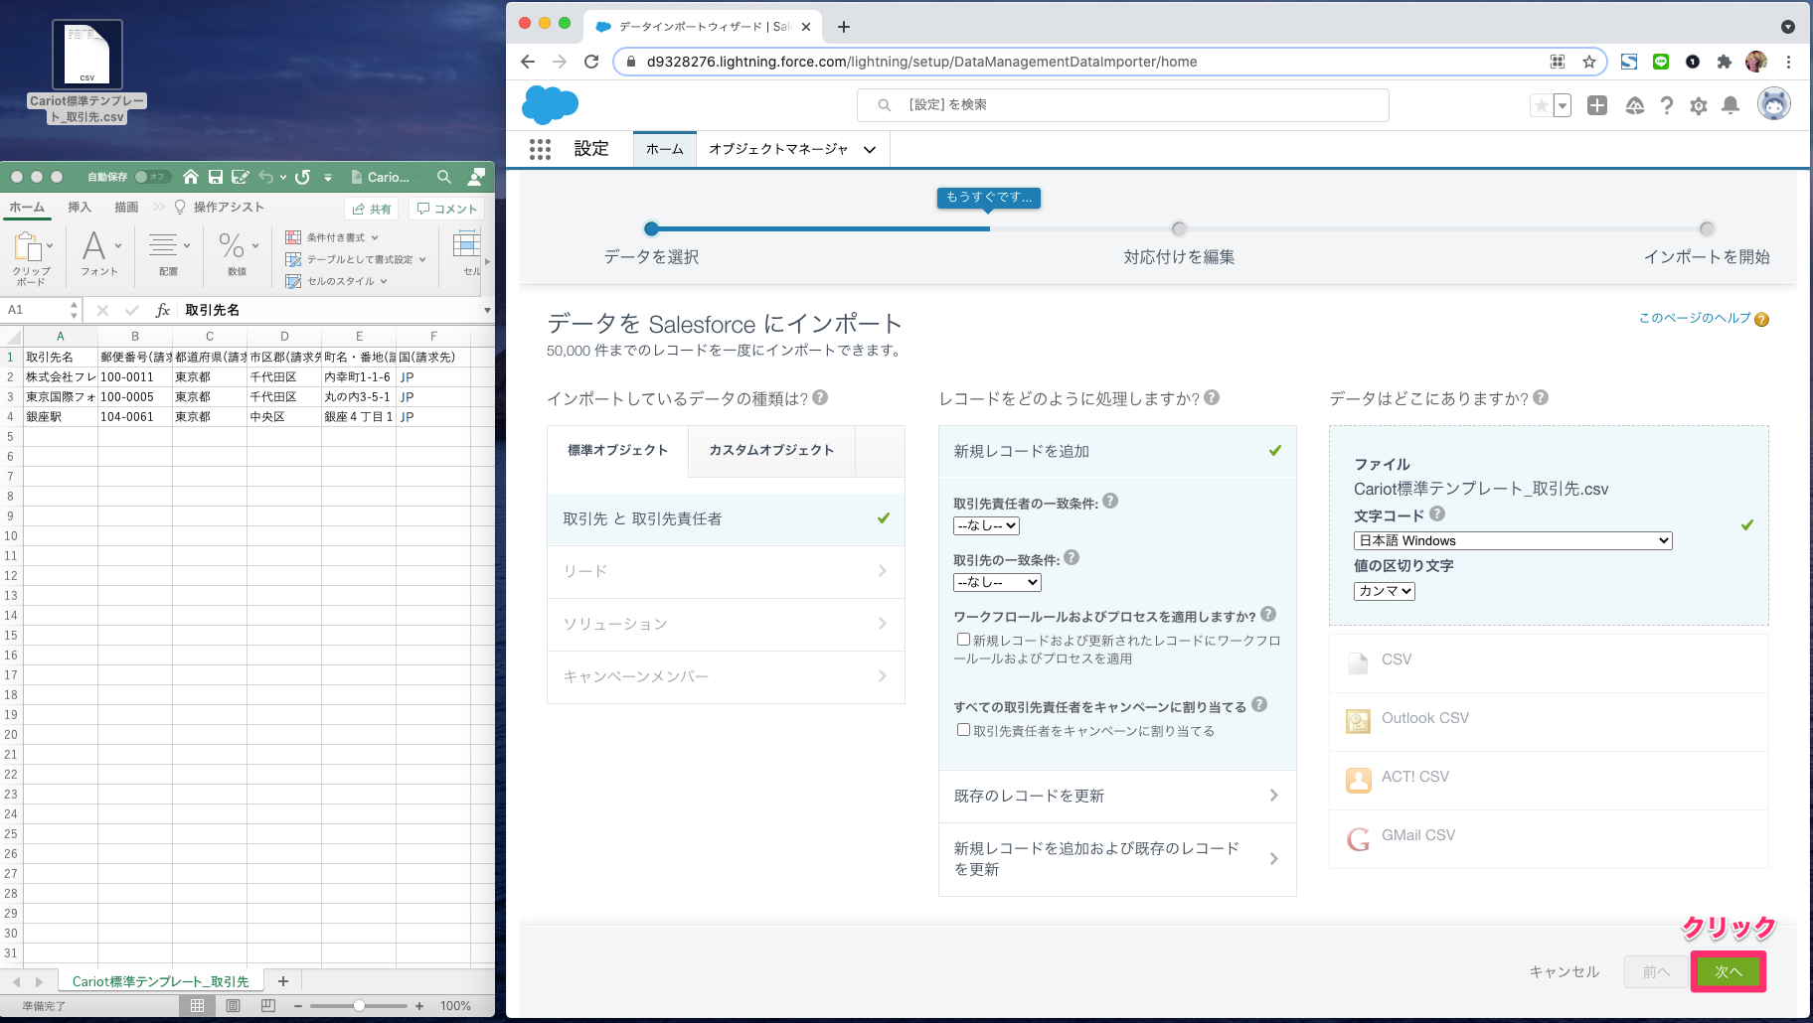The height and width of the screenshot is (1023, 1813).
Task: Open 文字コード encoding dropdown 日本語 Windows
Action: tap(1513, 540)
